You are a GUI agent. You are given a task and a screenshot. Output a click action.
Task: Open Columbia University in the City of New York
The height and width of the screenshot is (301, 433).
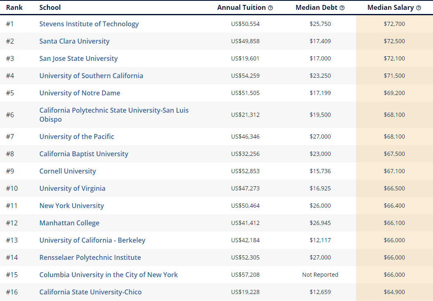pos(109,275)
